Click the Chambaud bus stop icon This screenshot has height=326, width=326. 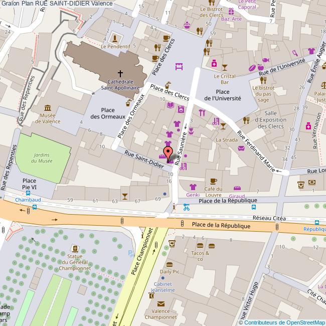[x=34, y=206]
